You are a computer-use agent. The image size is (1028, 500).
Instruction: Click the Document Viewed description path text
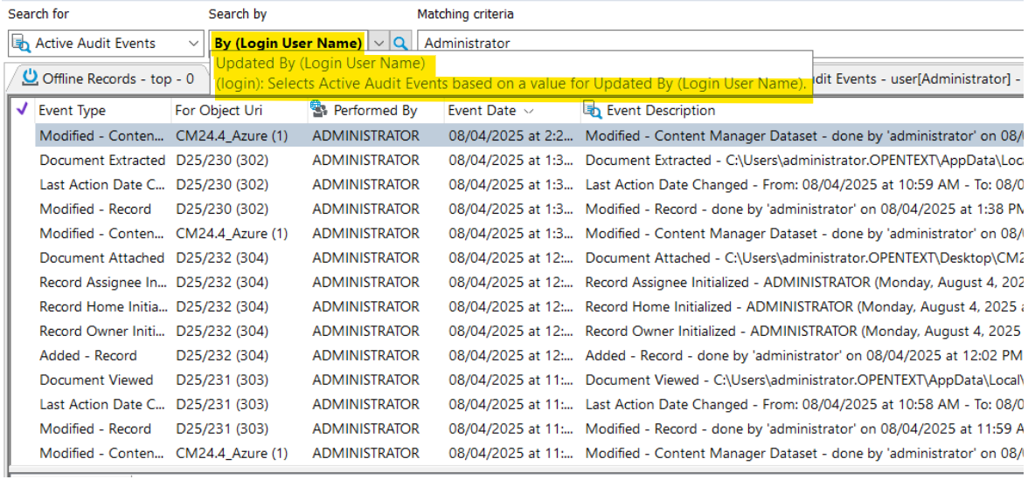[x=804, y=380]
